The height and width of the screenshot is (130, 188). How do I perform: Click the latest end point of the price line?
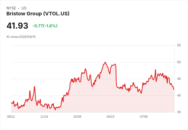coord(174,89)
